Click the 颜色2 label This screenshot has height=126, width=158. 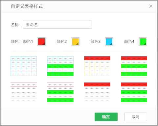pyautogui.click(x=62, y=42)
